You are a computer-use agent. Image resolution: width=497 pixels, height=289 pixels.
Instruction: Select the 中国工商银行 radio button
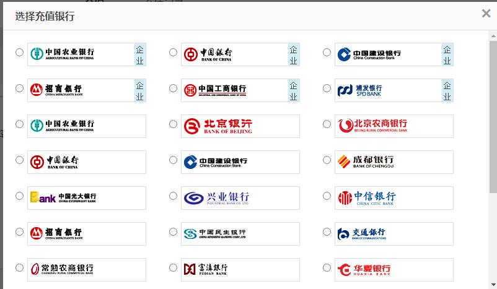pos(173,88)
